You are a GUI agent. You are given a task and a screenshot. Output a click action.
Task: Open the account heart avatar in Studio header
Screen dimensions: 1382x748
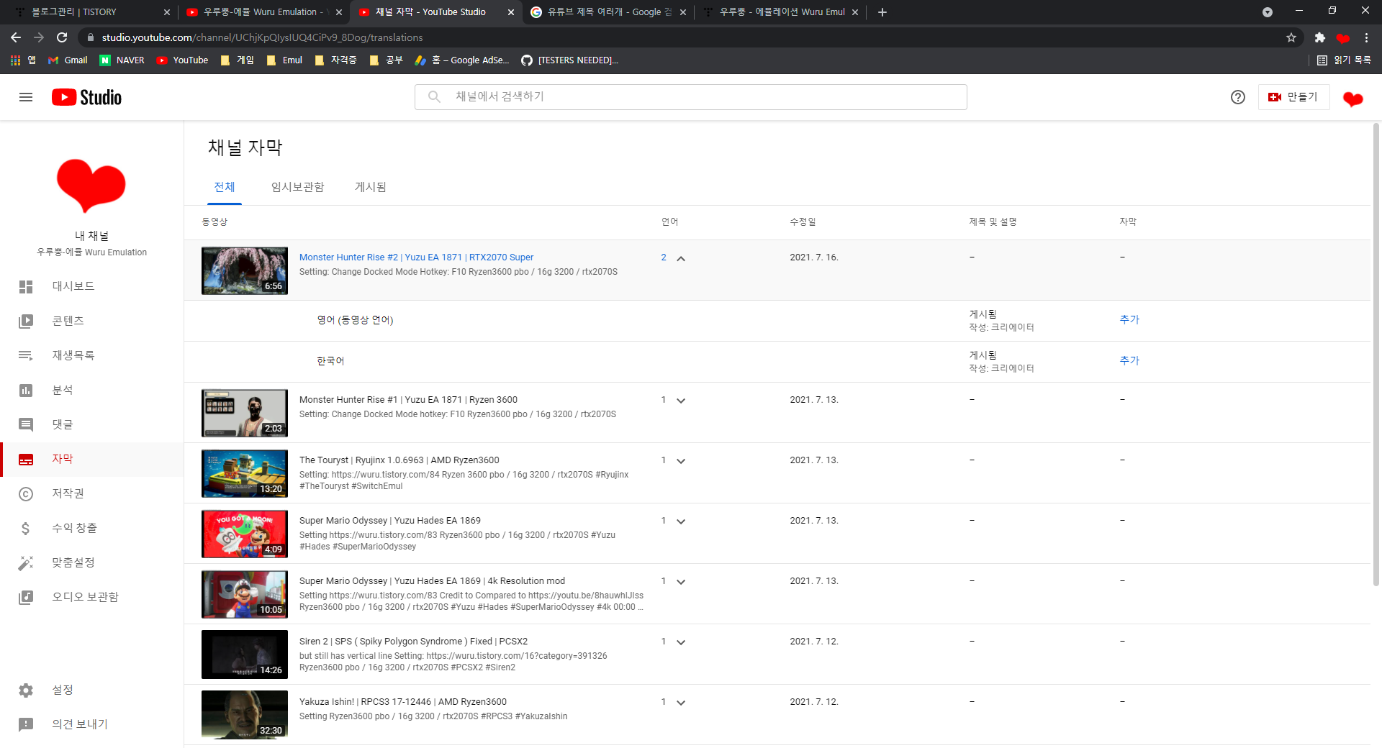[x=1352, y=98]
